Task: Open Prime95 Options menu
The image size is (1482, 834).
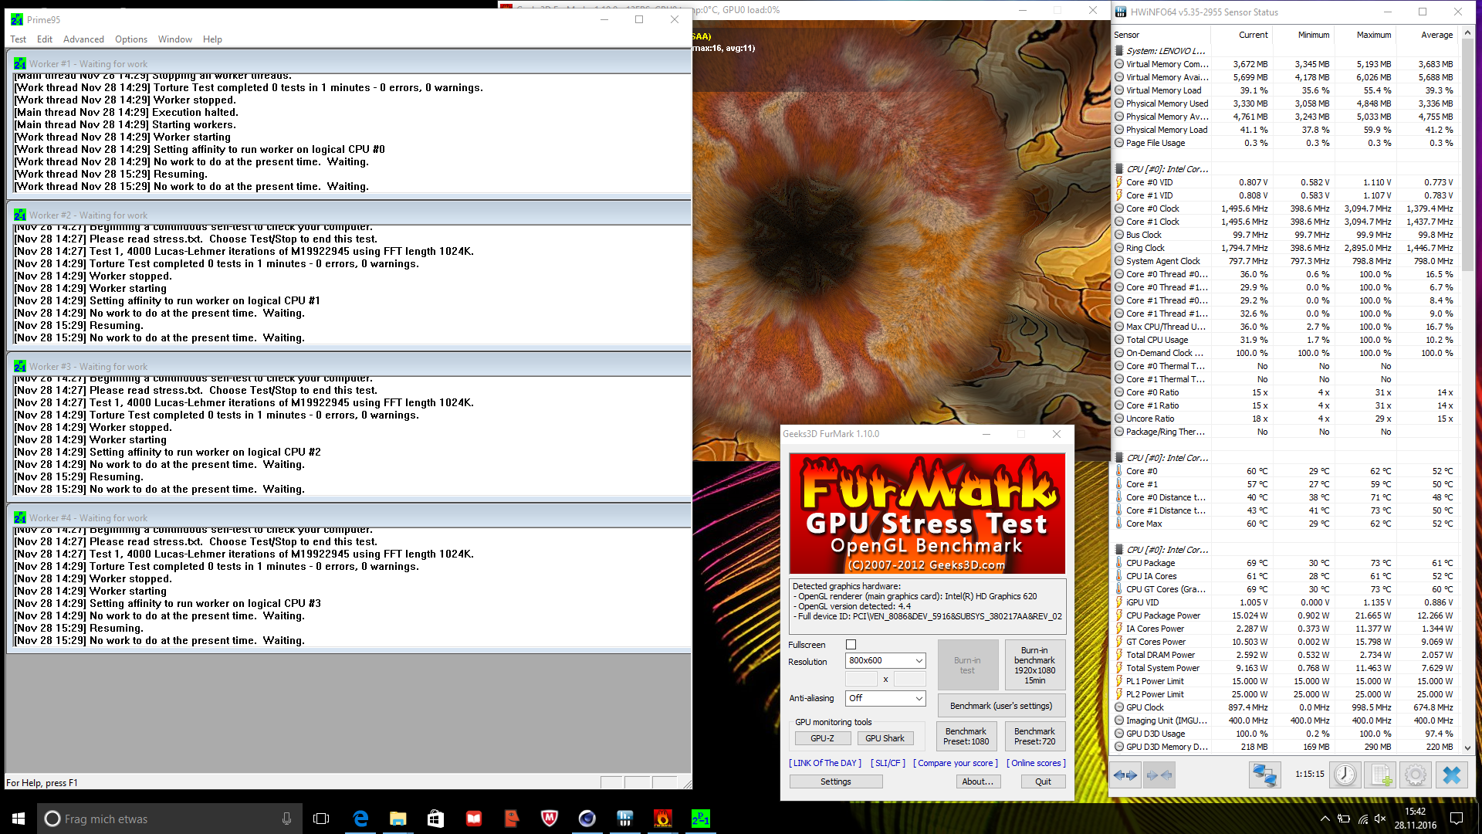Action: pos(131,39)
